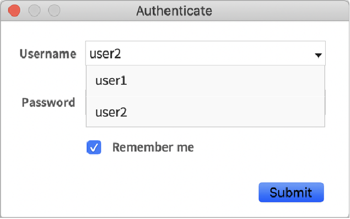Viewport: 350px width, 219px height.
Task: Click the second gray zoom window button
Action: [54, 10]
